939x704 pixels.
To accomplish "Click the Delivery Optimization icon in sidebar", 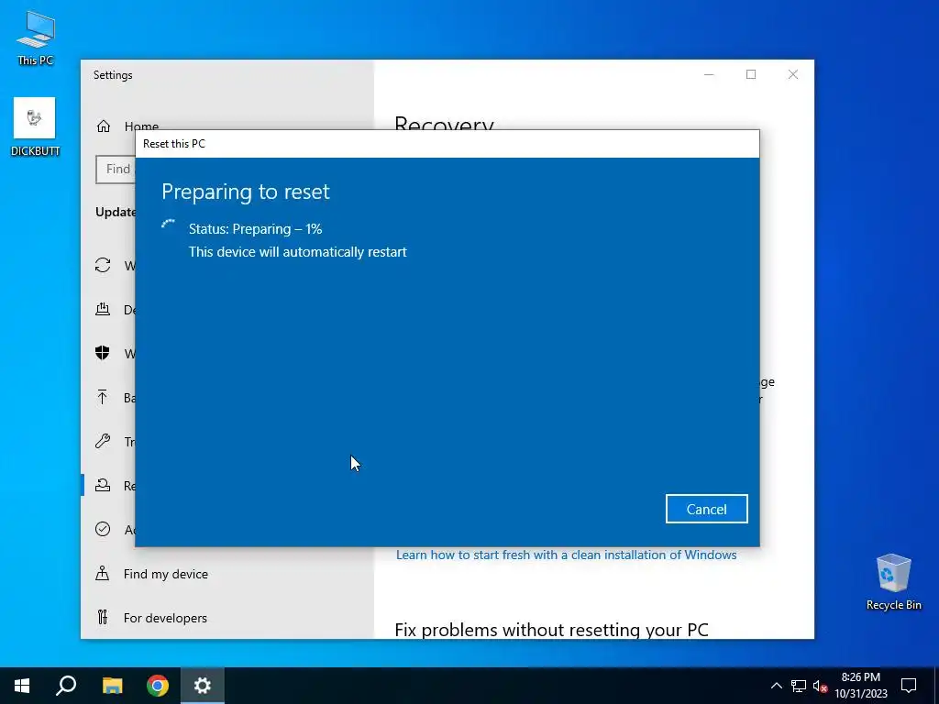I will [103, 310].
